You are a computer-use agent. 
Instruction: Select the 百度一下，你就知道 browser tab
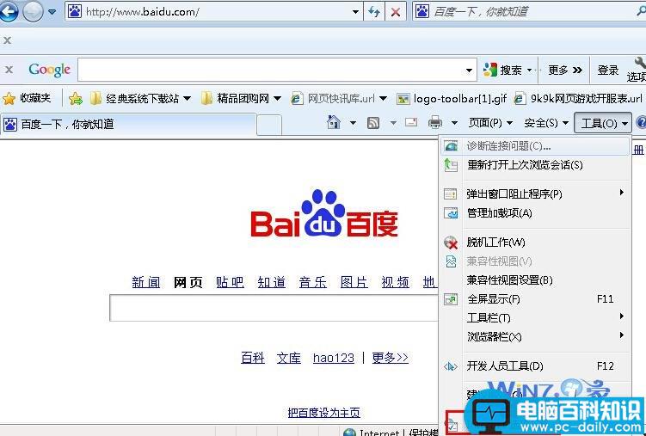127,124
